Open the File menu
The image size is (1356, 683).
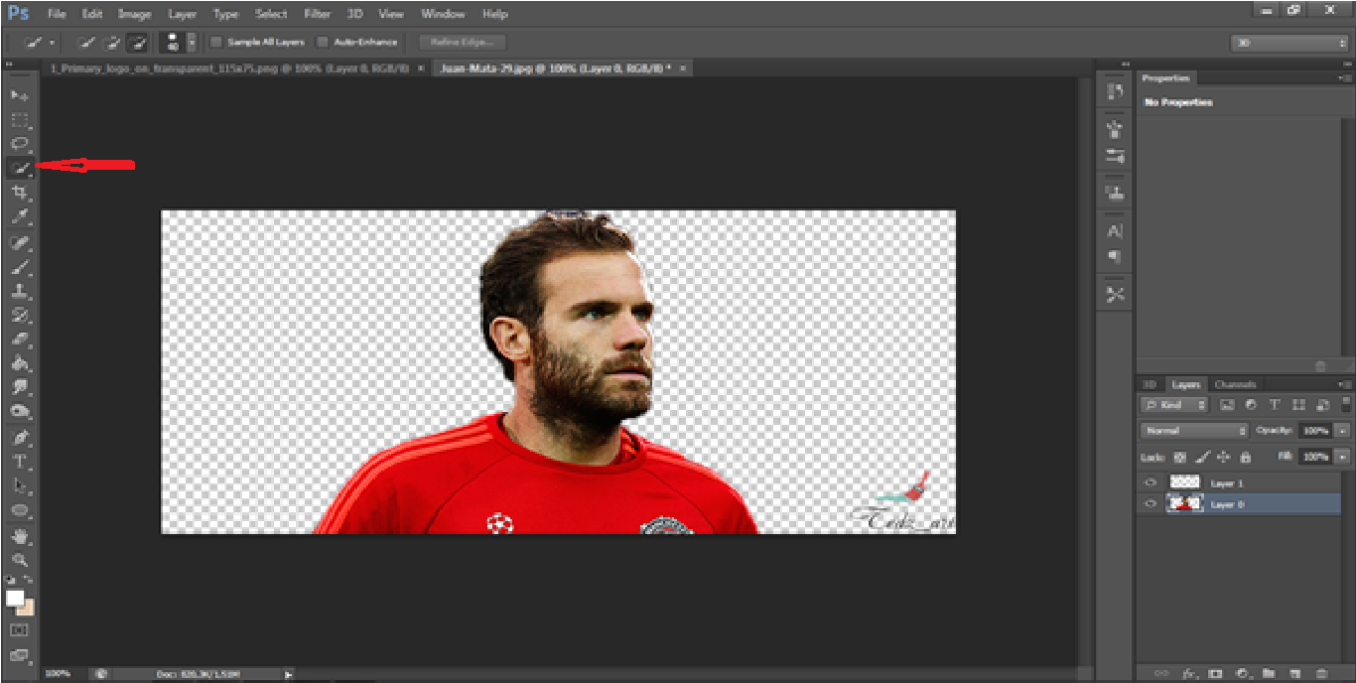coord(57,14)
